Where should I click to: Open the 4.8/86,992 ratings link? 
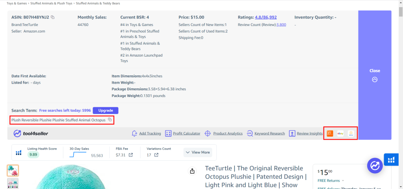[x=266, y=17]
